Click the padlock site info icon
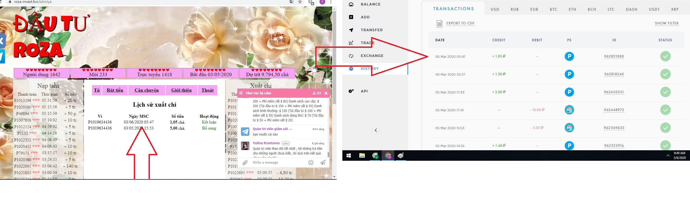 pyautogui.click(x=10, y=2)
